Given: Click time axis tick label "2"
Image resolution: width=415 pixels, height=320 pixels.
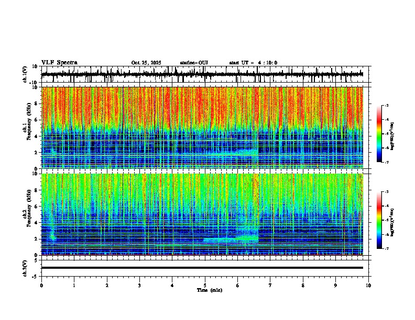Looking at the screenshot, I should [x=107, y=285].
